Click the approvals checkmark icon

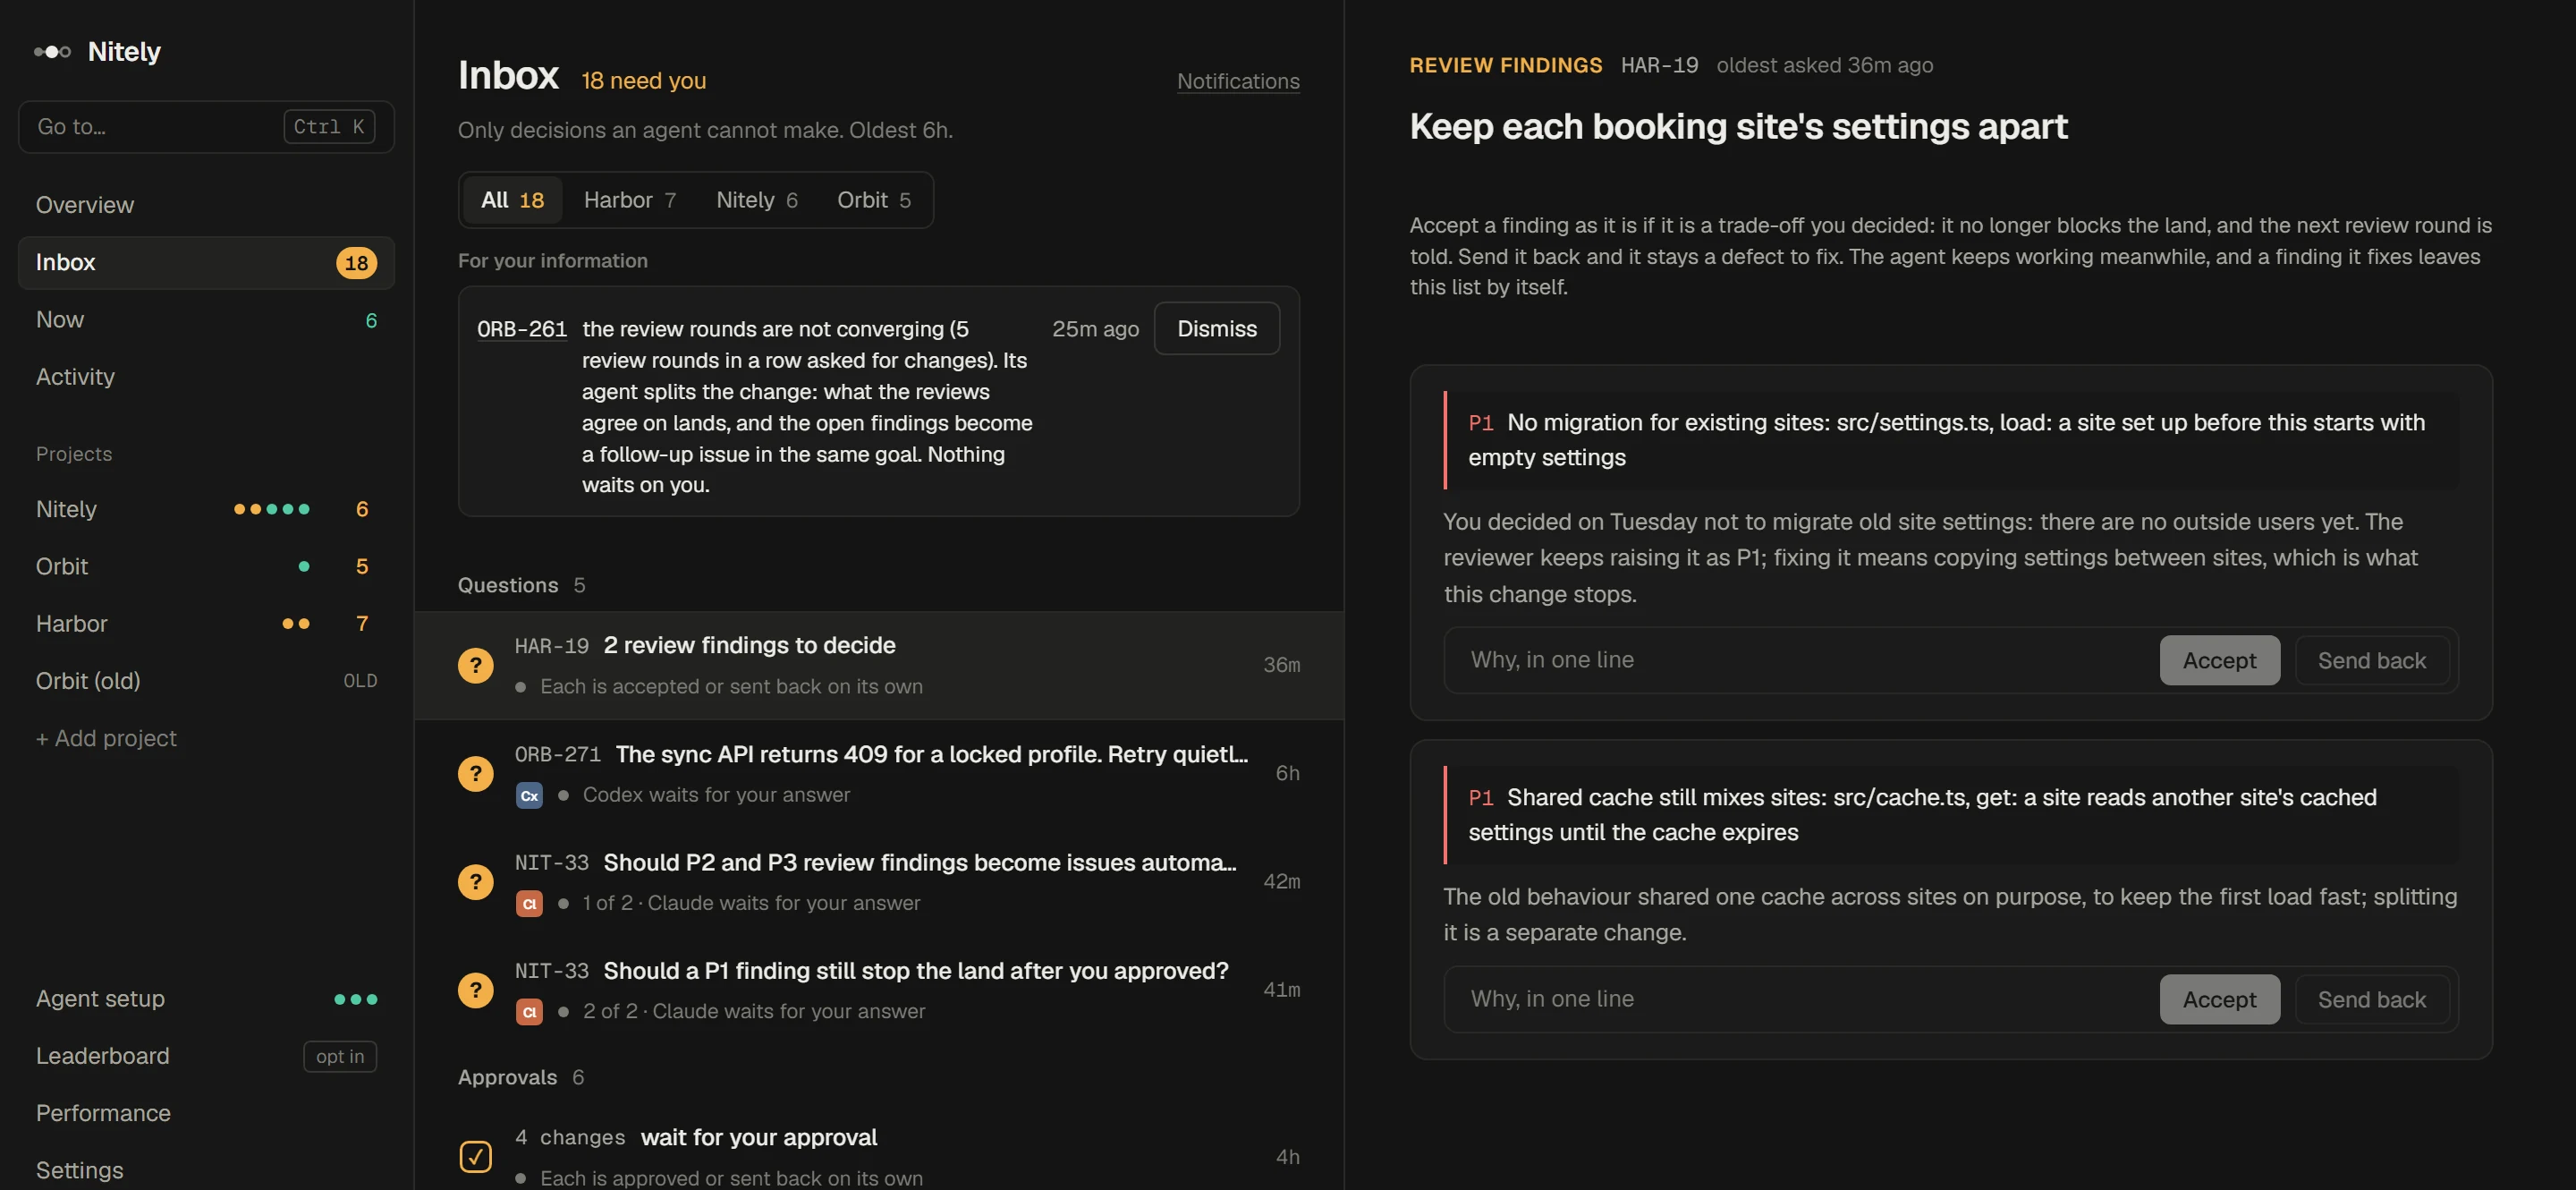tap(475, 1157)
